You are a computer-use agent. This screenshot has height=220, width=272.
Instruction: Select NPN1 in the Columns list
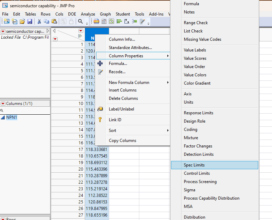click(12, 117)
